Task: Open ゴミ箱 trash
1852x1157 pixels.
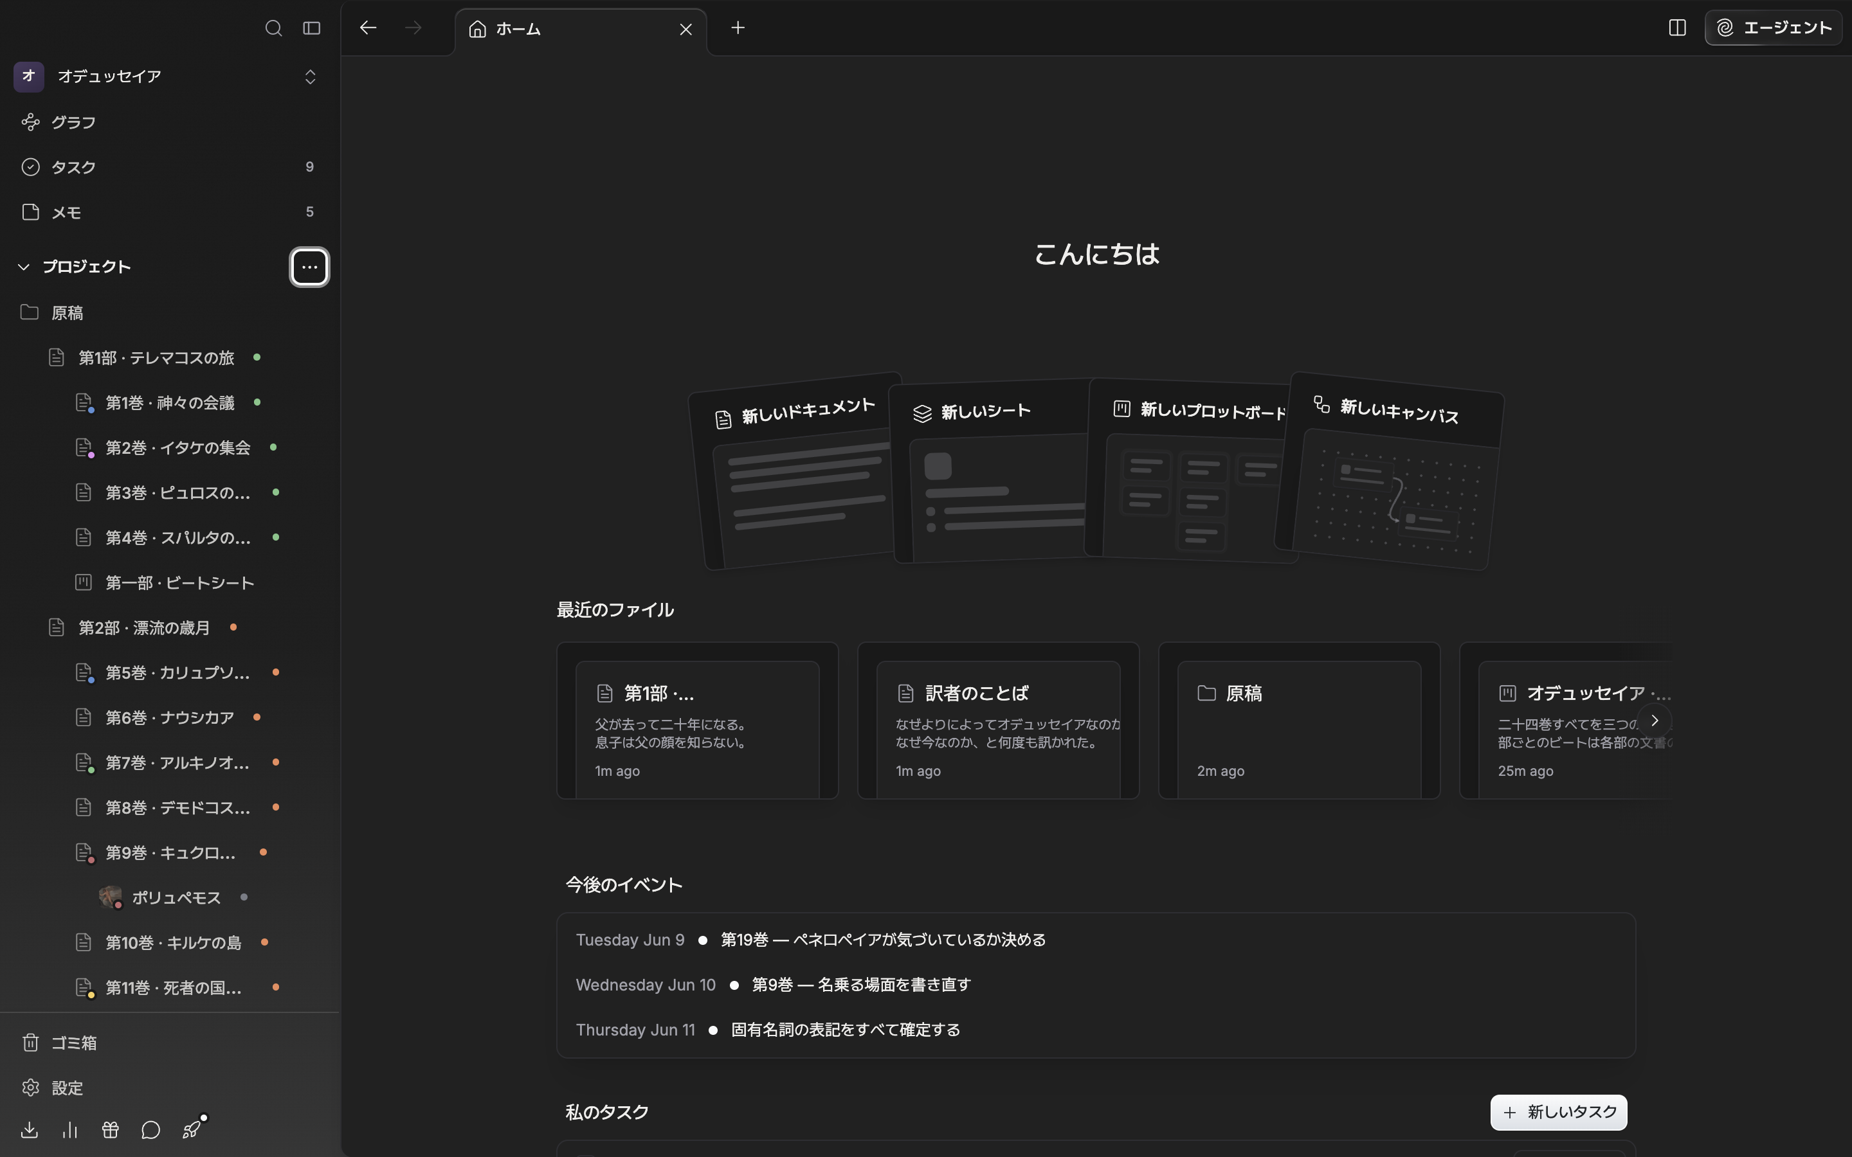Action: point(168,1043)
